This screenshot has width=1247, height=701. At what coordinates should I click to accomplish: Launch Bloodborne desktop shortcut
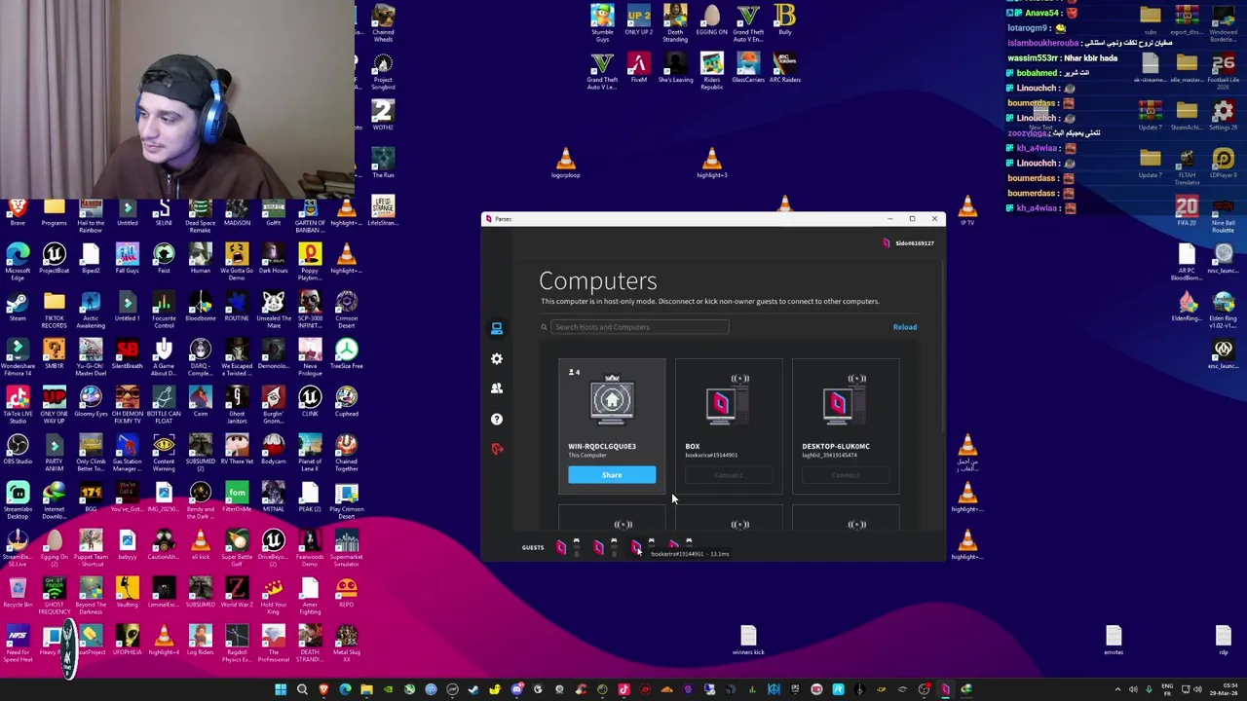[200, 308]
